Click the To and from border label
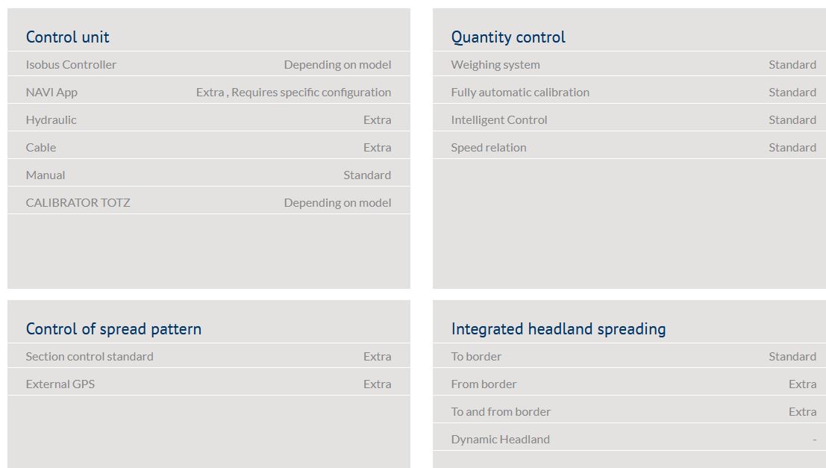 point(501,412)
